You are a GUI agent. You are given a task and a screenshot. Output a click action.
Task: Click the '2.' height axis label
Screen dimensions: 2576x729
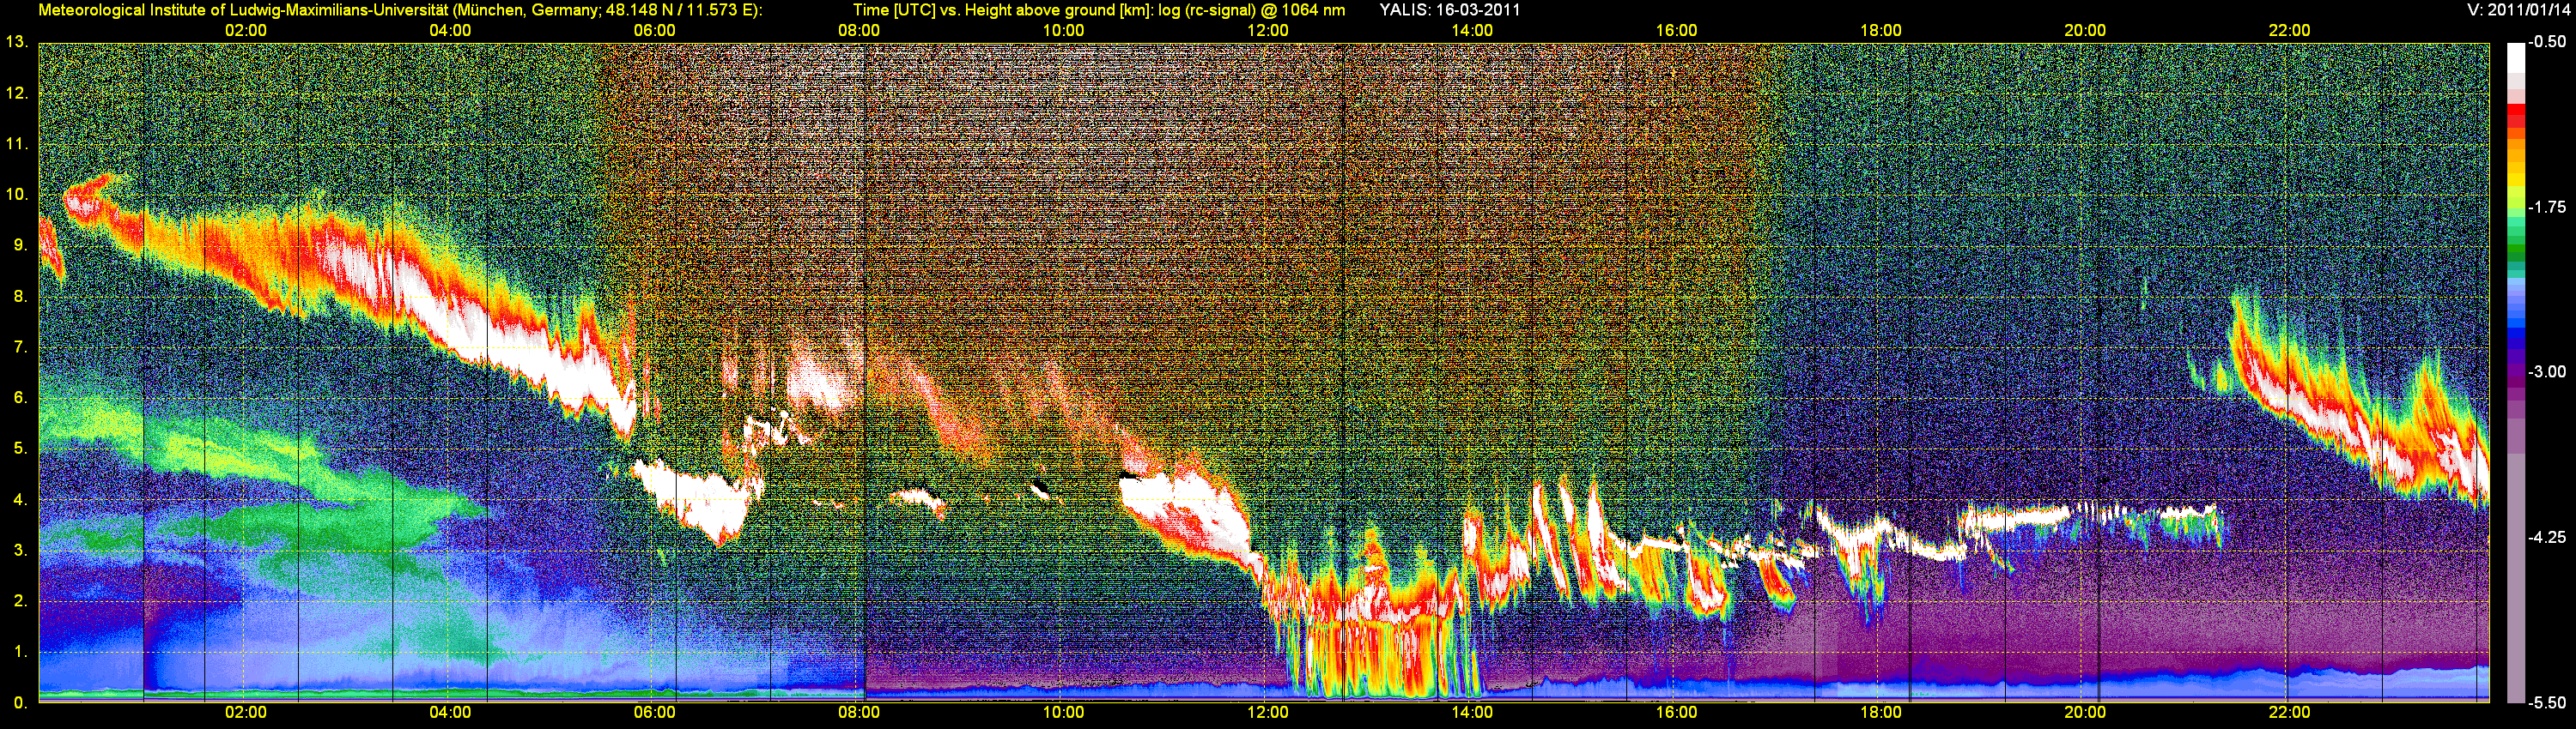tap(21, 601)
